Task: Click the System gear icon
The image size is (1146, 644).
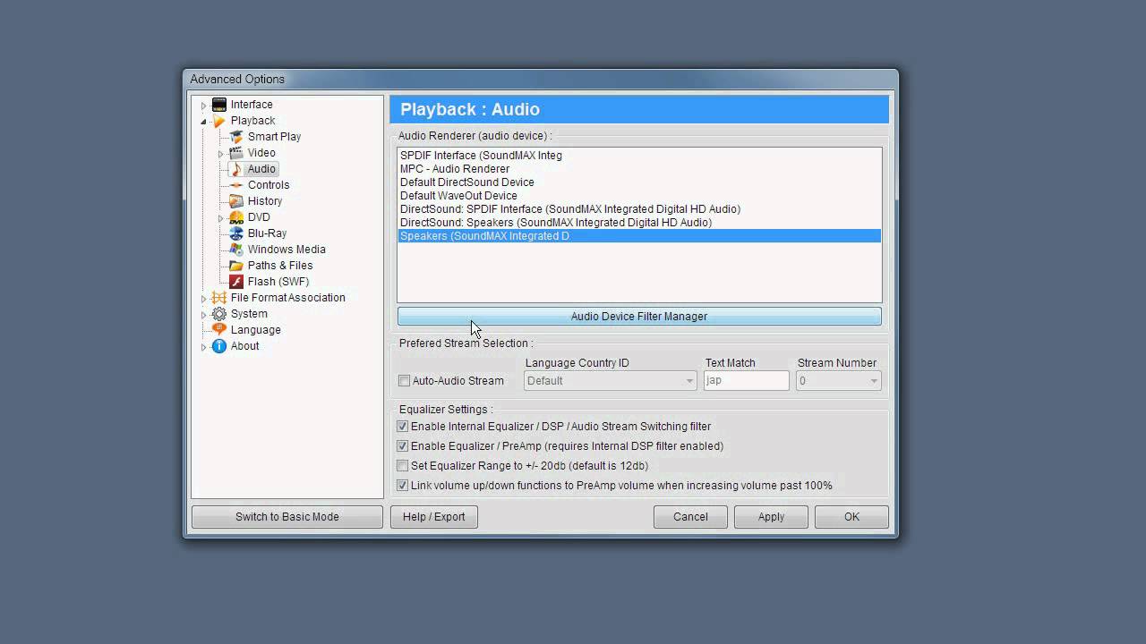Action: (x=219, y=314)
